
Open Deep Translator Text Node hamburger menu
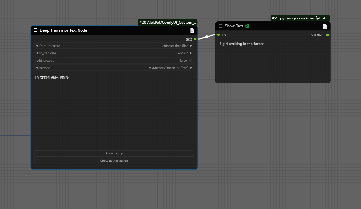click(35, 30)
